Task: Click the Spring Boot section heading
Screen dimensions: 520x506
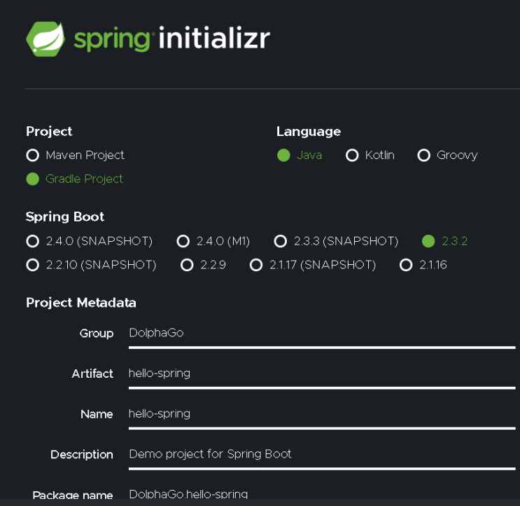Action: click(x=65, y=217)
